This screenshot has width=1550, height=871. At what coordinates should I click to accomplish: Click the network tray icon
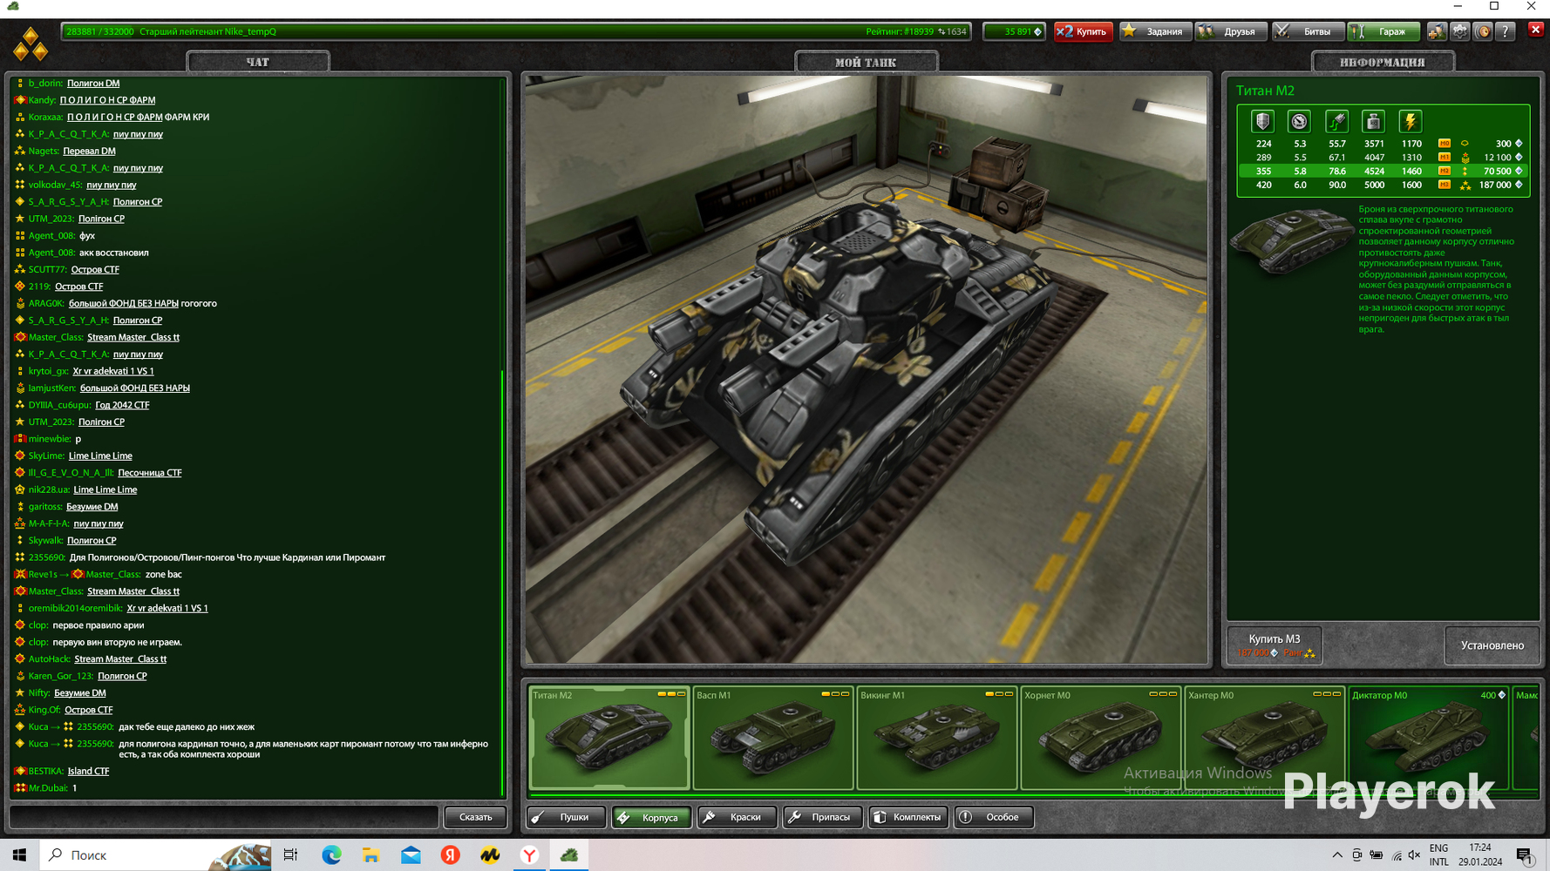pos(1396,855)
